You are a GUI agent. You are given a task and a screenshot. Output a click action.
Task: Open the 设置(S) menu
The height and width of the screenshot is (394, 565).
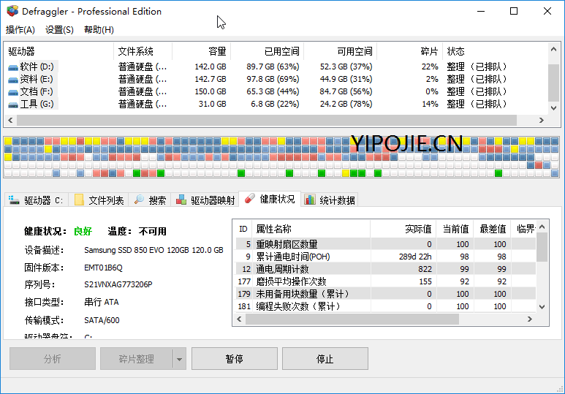[59, 30]
